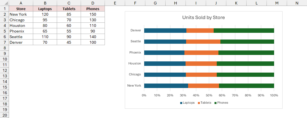This screenshot has width=307, height=118.
Task: Click the Phoenix cell in column A
Action: coord(21,31)
